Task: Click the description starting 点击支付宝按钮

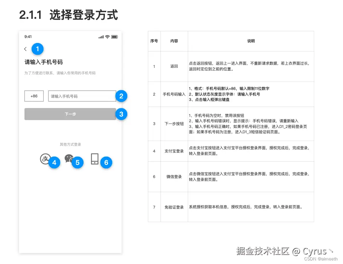Action: 249,151
